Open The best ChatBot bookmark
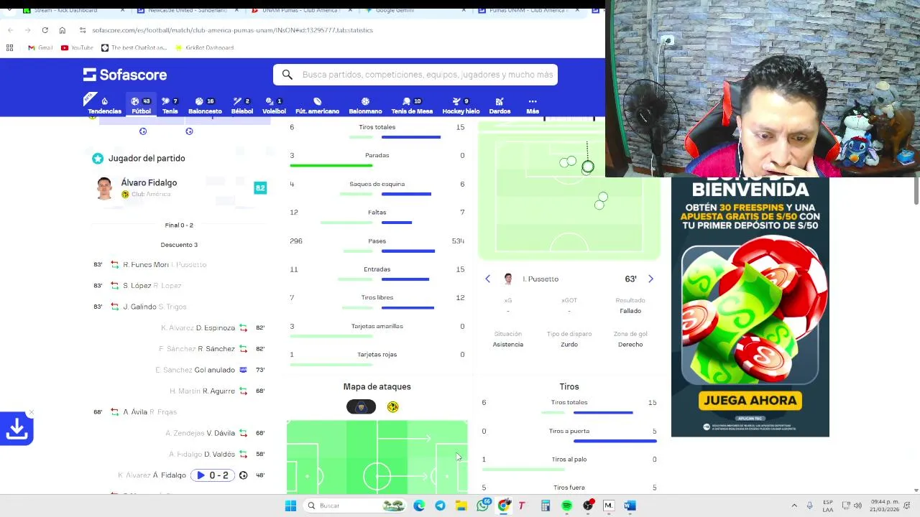The width and height of the screenshot is (920, 517). [x=134, y=47]
